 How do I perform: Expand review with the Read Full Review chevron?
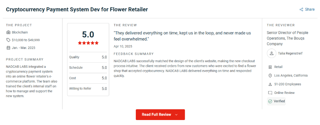click(176, 115)
